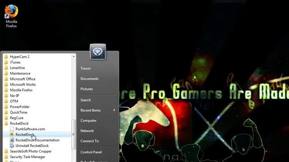Screen dimensions: 289x162
Task: Click the Maintenance folder icon
Action: pyautogui.click(x=6, y=73)
